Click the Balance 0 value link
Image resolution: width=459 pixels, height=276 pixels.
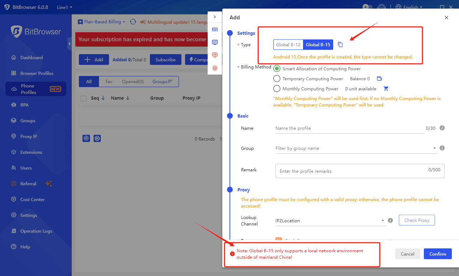click(368, 78)
